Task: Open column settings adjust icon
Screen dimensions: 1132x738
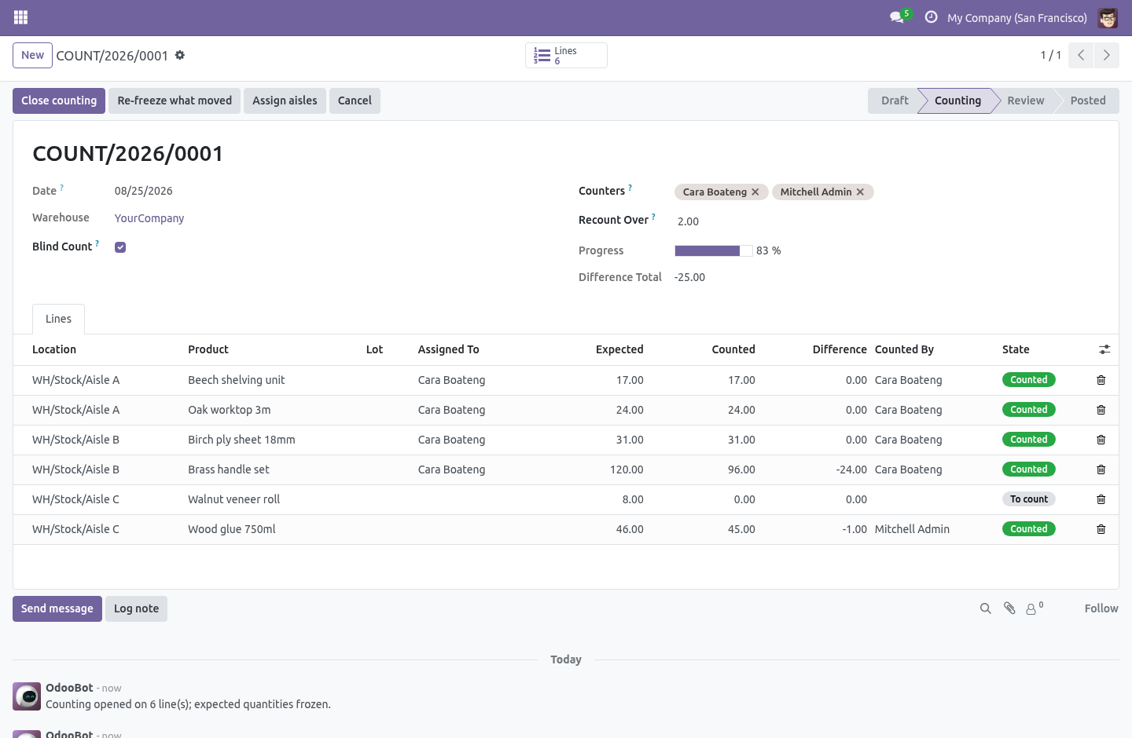Action: click(x=1104, y=349)
